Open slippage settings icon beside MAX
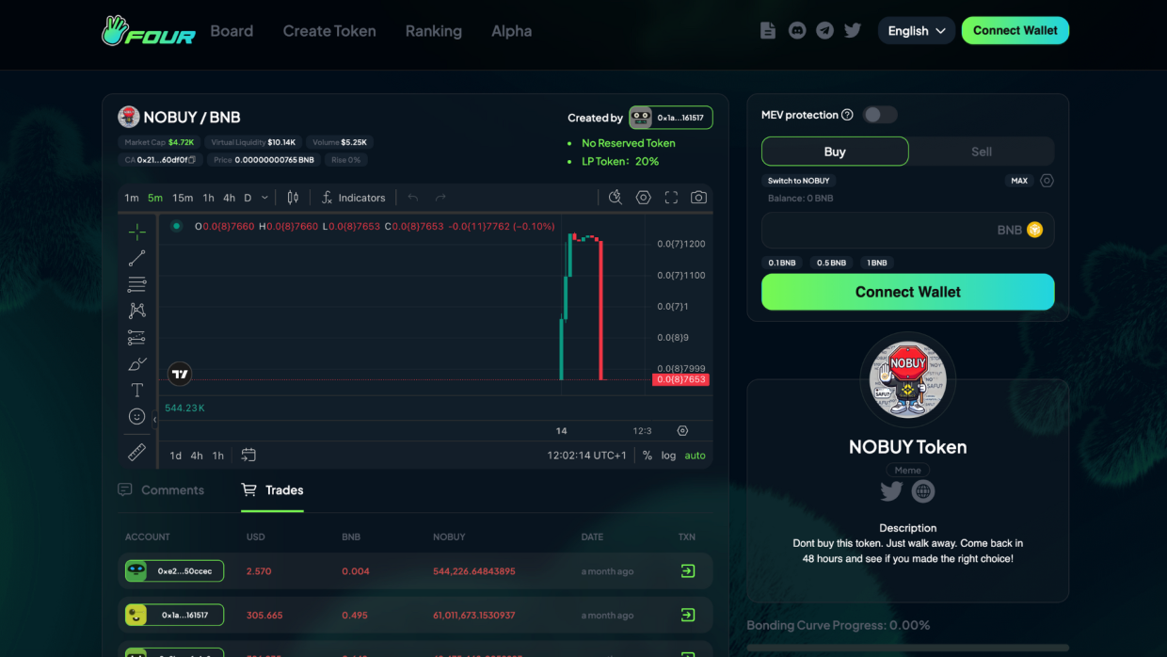 (1047, 181)
